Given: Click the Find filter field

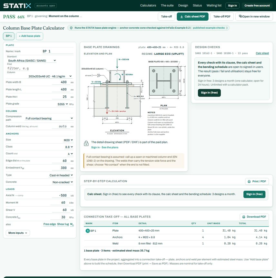Looking at the screenshot, I should (18, 68).
